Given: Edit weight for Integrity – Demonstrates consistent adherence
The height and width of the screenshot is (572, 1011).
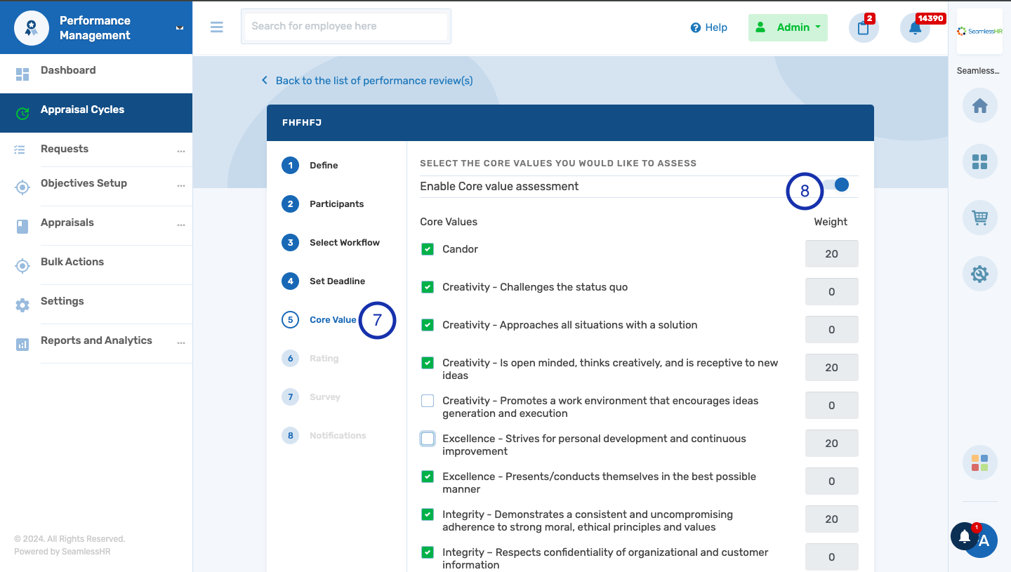Looking at the screenshot, I should pyautogui.click(x=832, y=519).
